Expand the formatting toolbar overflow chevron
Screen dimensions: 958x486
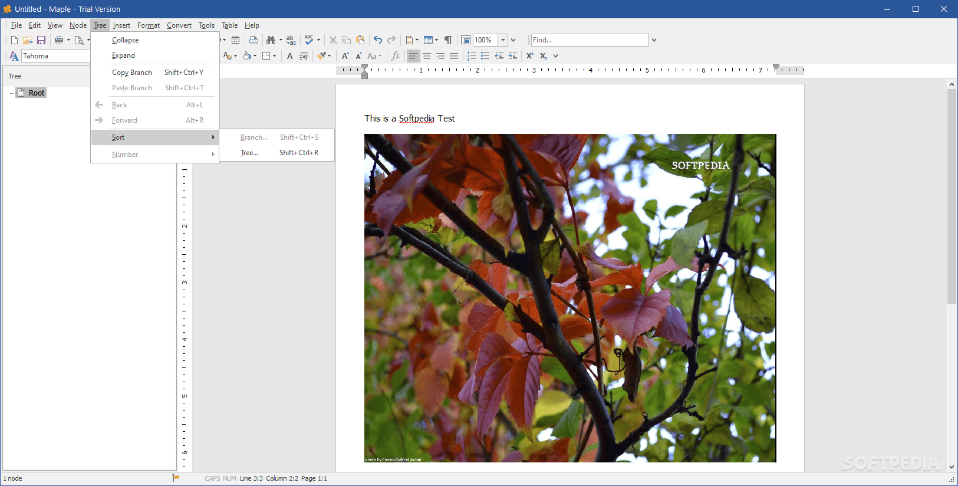[x=555, y=56]
